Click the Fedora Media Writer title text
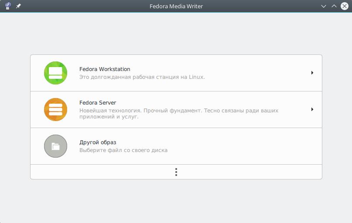This screenshot has height=223, width=352. tap(176, 6)
